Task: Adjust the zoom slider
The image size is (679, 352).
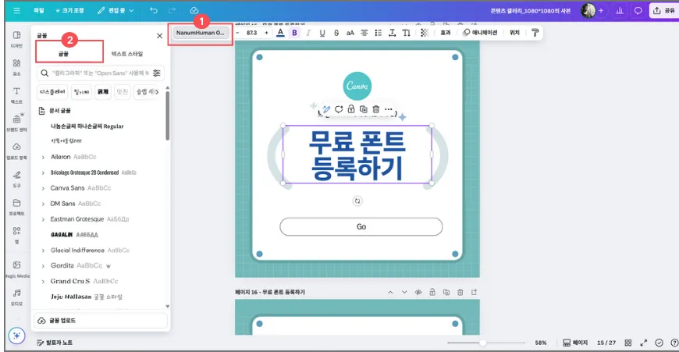Action: (x=482, y=343)
